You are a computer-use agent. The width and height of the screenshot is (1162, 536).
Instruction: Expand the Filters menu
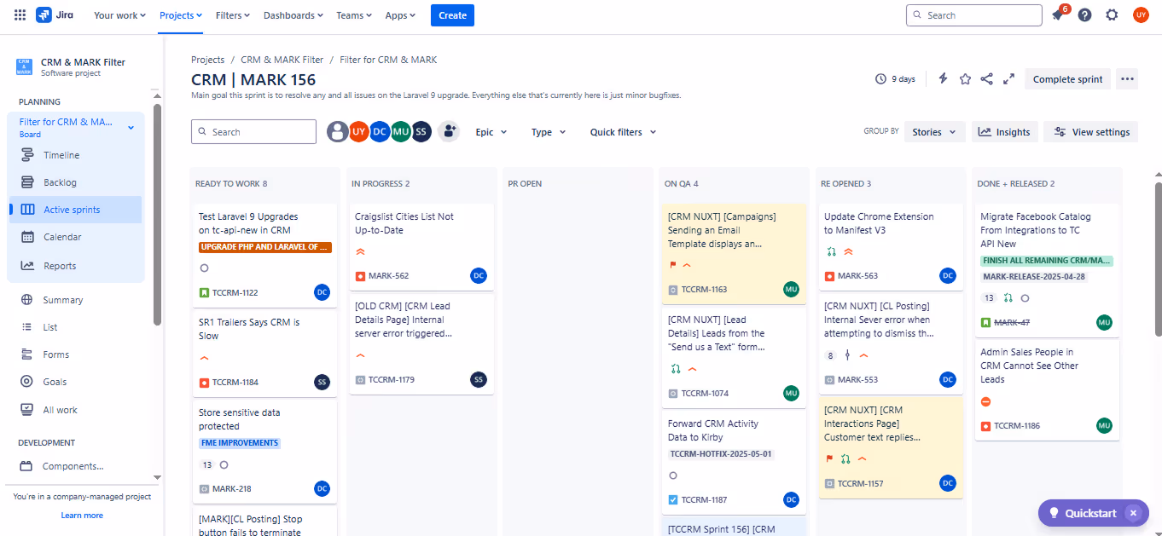(233, 15)
